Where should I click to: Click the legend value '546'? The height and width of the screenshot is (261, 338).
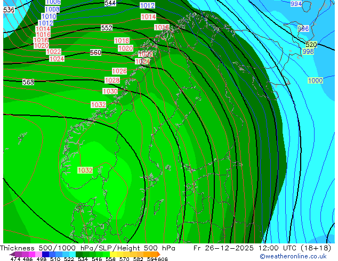[97, 259]
